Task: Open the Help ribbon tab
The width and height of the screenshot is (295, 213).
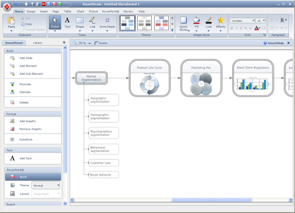Action: tap(141, 11)
